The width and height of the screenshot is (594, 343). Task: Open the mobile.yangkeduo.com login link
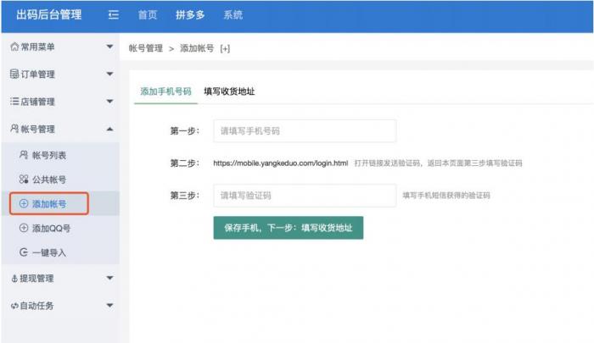tap(280, 163)
